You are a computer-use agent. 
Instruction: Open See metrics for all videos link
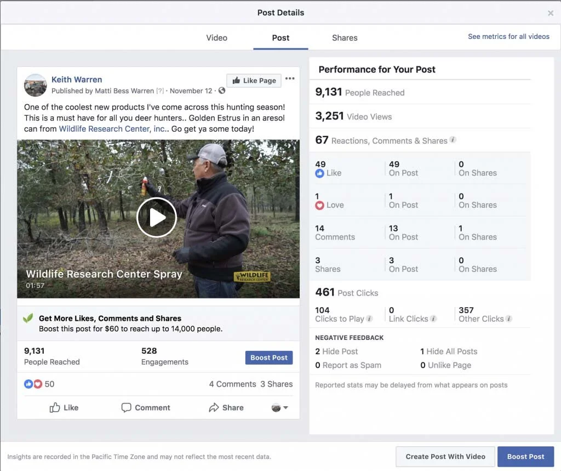tap(508, 37)
